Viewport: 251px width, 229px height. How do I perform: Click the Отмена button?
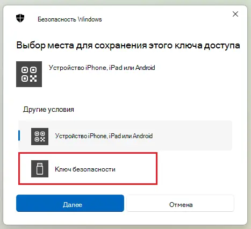pos(181,203)
